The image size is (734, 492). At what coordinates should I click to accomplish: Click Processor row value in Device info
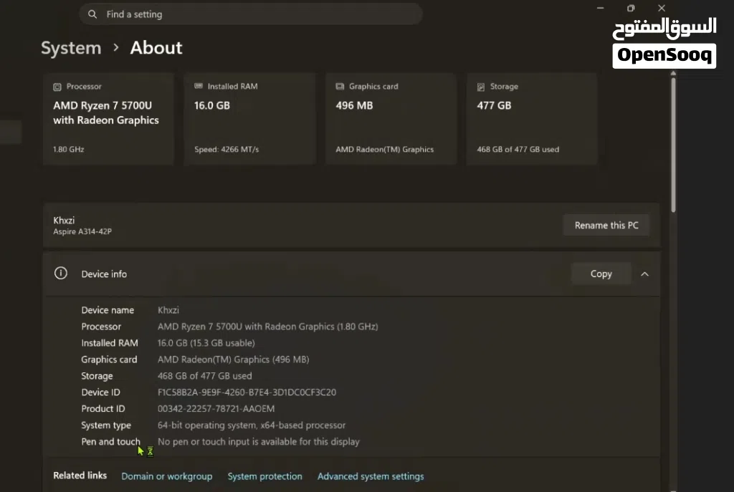[268, 327]
